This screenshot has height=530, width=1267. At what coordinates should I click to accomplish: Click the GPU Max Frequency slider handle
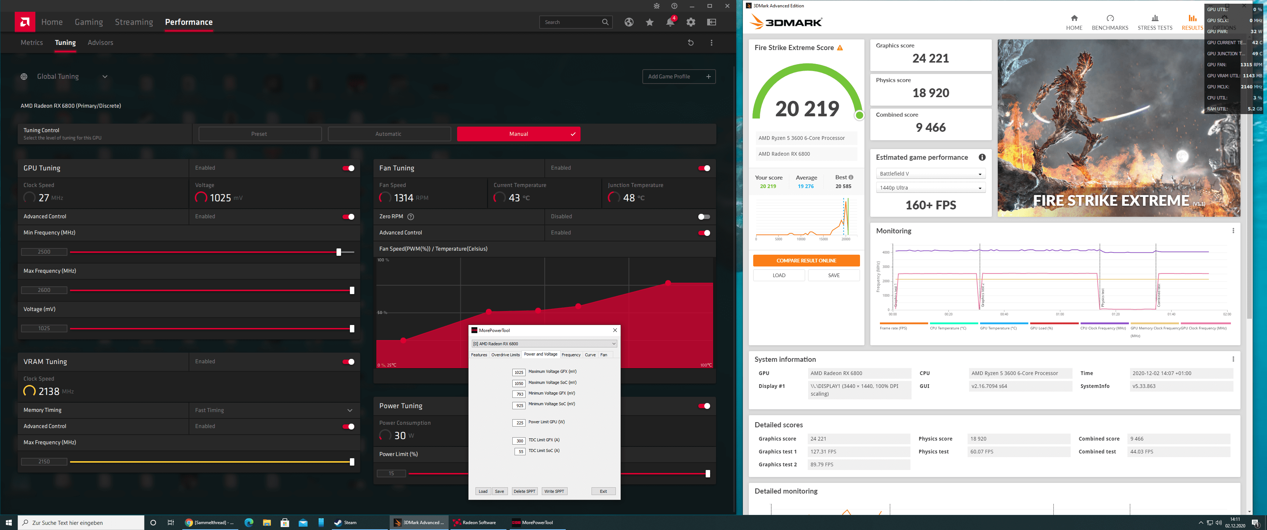click(x=352, y=290)
